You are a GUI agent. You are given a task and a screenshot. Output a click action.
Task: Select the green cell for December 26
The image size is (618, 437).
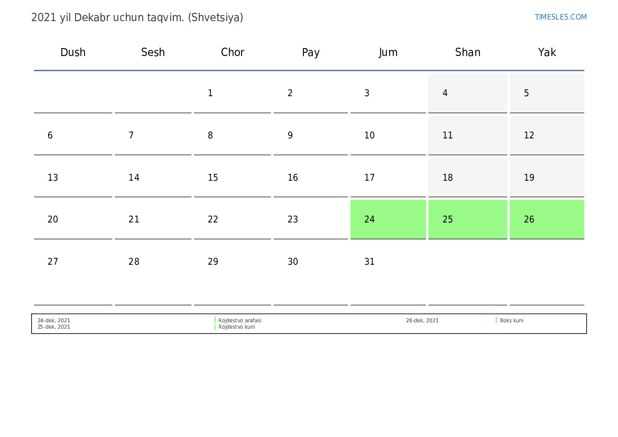coord(547,219)
